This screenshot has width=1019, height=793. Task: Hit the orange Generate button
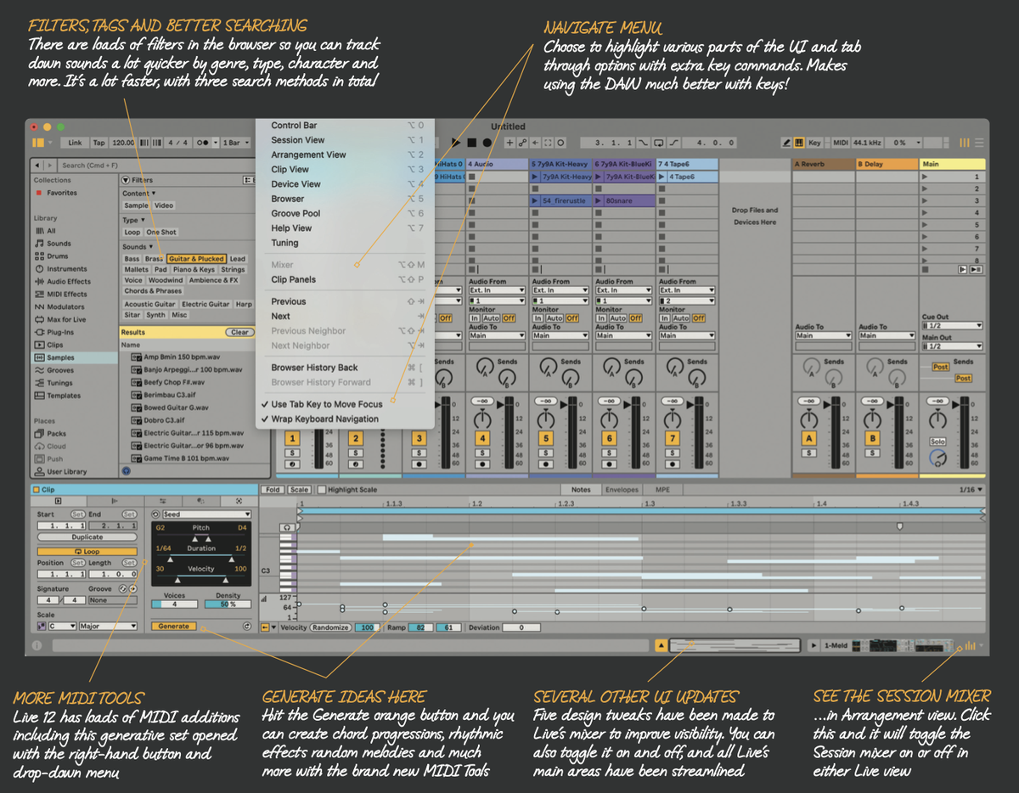[x=173, y=625]
